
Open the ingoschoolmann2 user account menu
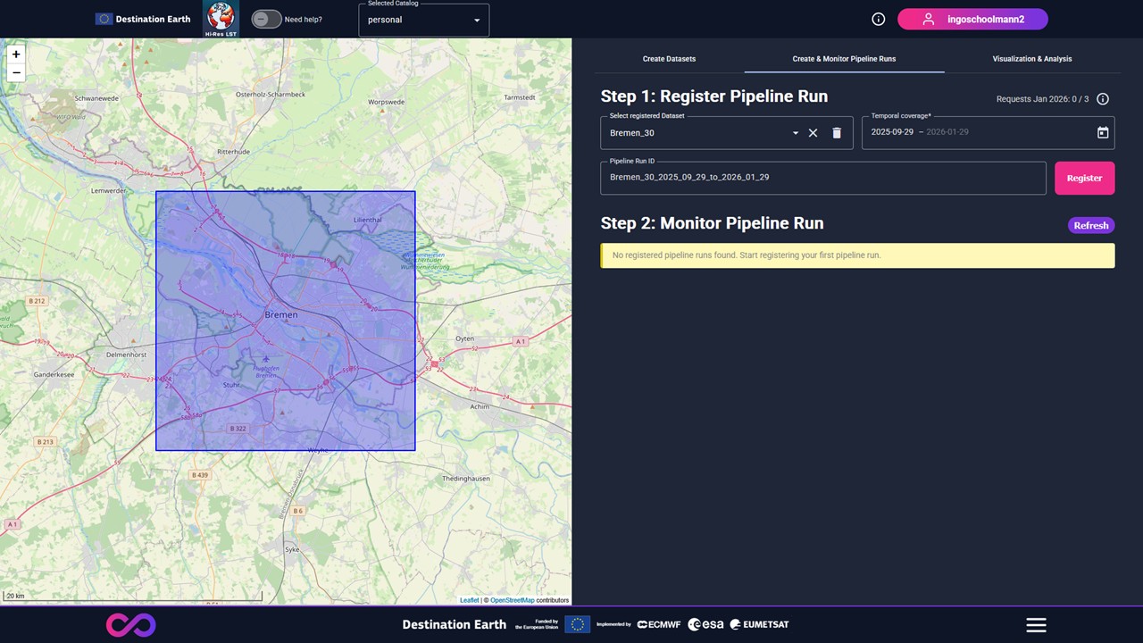[972, 20]
